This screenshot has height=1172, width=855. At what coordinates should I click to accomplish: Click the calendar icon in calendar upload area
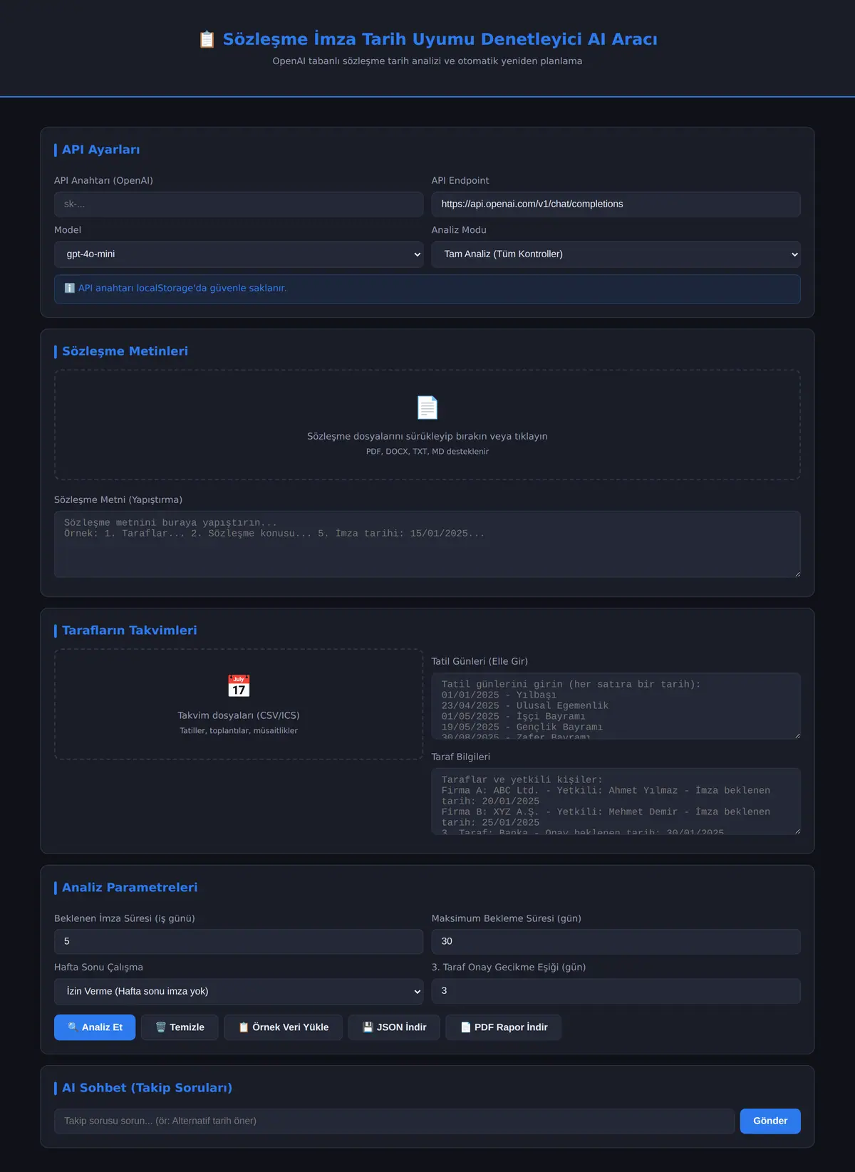(239, 686)
